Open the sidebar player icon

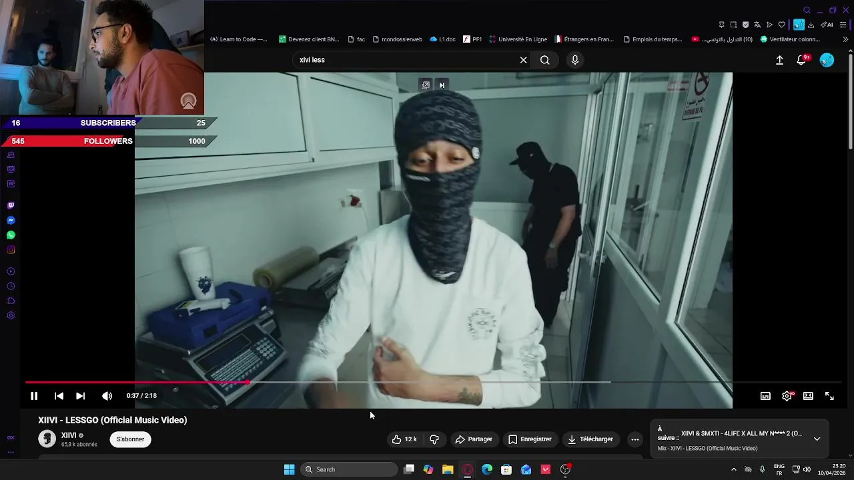point(11,271)
